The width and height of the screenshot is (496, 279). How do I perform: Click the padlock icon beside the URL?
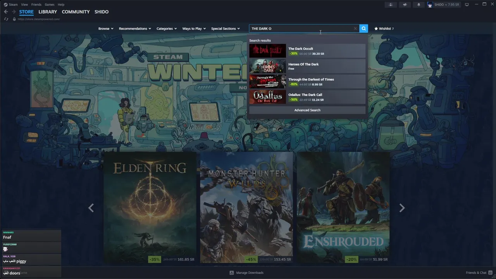tap(14, 19)
